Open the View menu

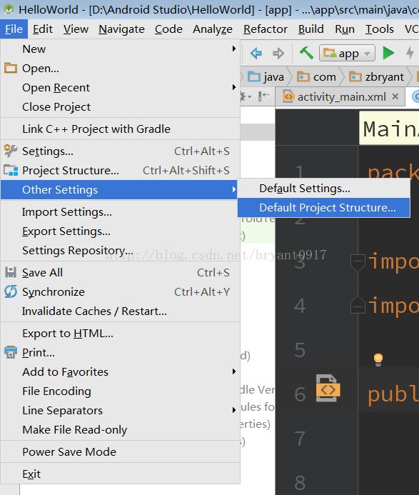76,29
